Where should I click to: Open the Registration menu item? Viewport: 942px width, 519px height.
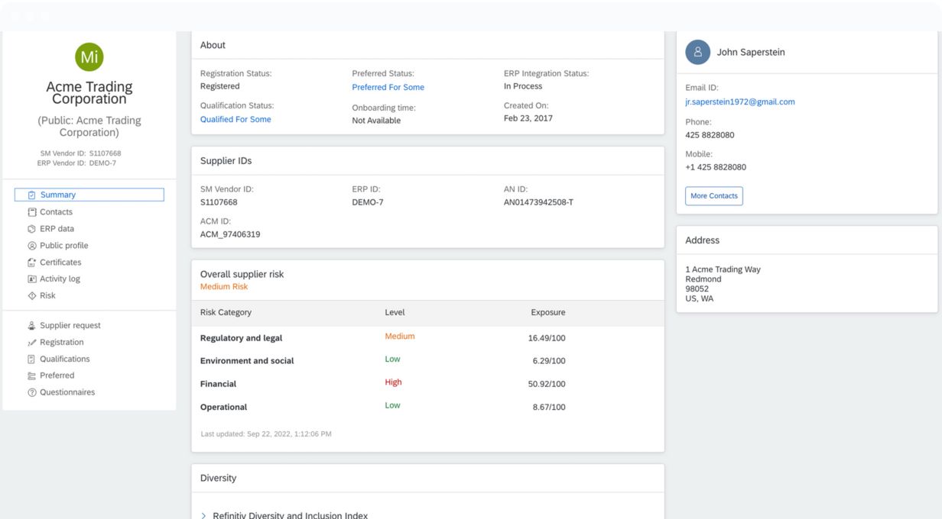click(x=62, y=343)
